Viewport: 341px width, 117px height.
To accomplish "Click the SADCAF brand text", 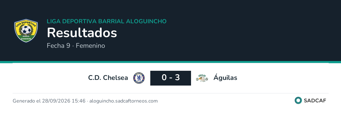I will [x=315, y=101].
